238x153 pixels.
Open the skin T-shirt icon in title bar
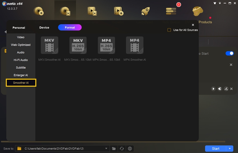[x=215, y=3]
